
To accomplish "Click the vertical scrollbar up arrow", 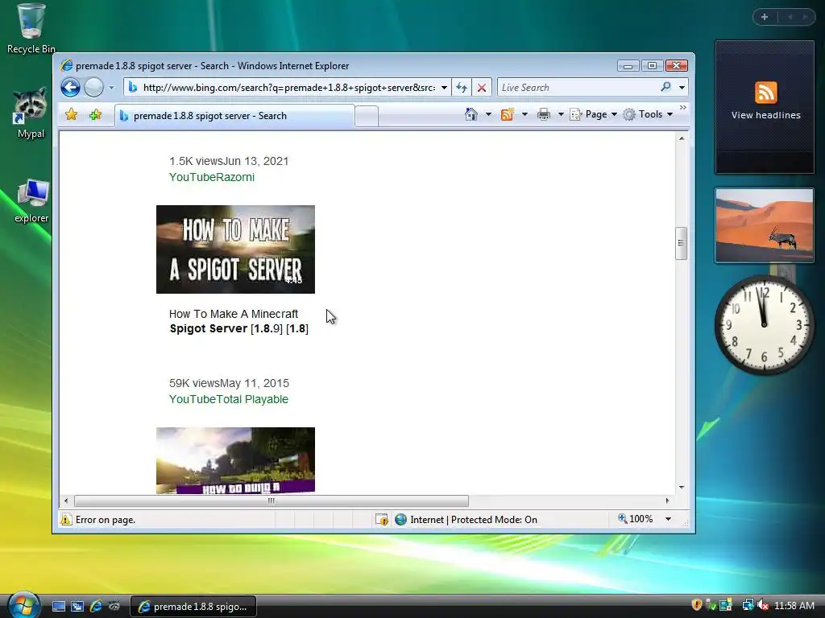I will 682,138.
